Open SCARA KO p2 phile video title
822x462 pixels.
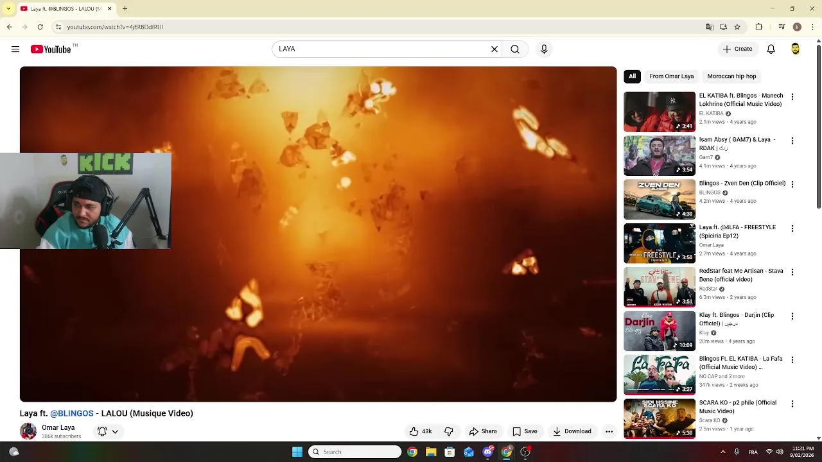coord(738,407)
